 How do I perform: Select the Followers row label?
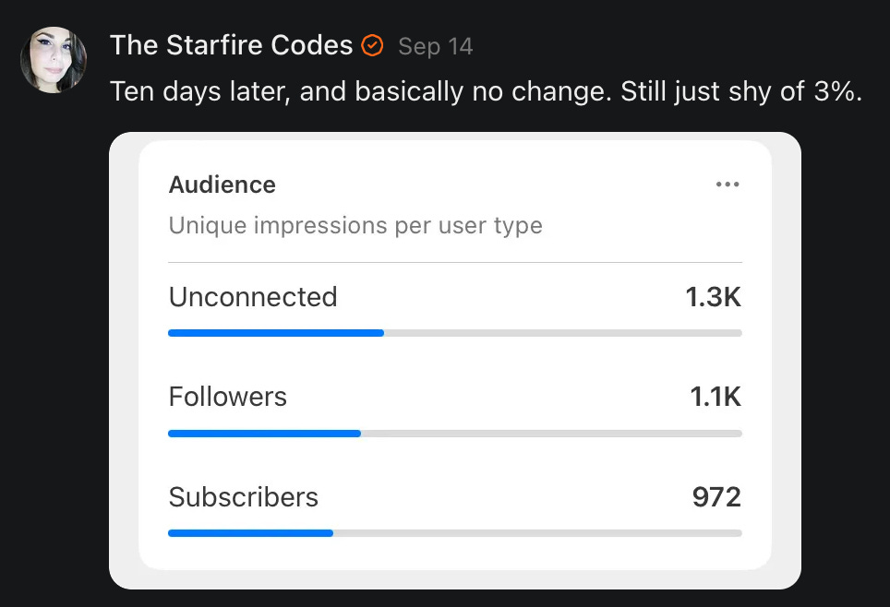click(228, 397)
